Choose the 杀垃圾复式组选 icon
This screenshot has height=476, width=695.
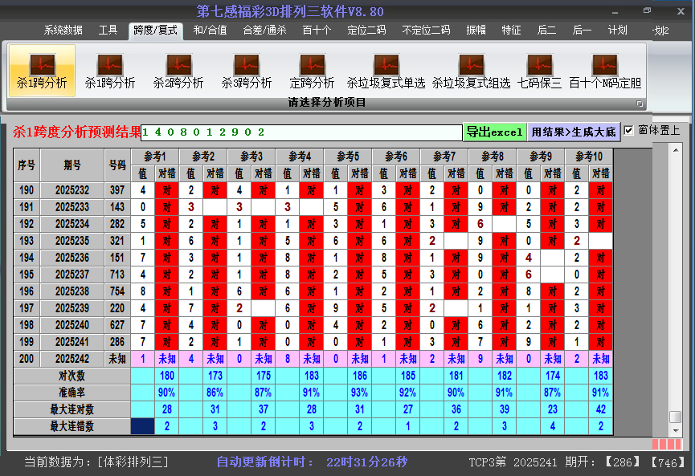(471, 71)
